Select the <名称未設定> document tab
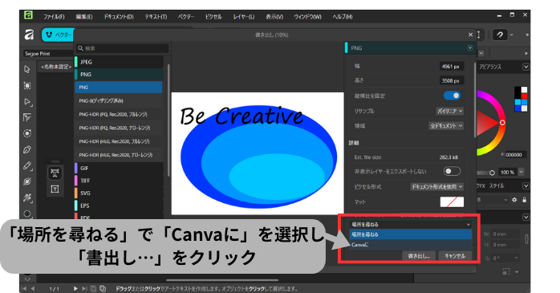 tap(56, 67)
